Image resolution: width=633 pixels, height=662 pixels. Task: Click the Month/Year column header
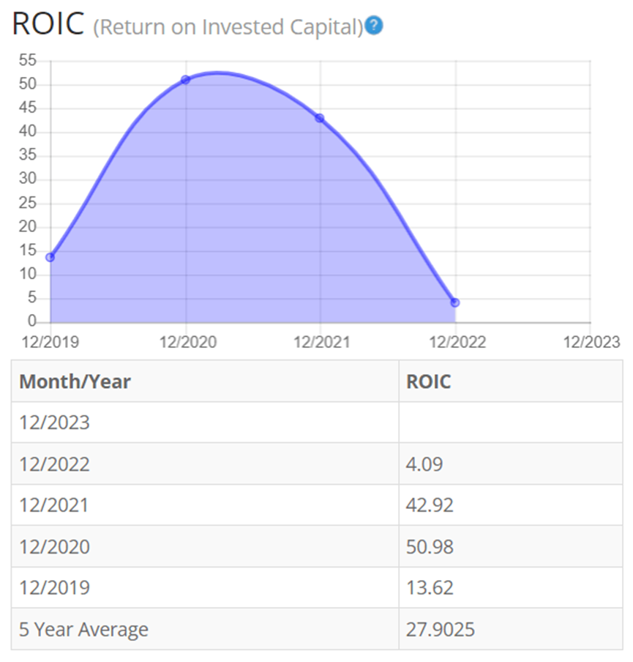pos(75,382)
